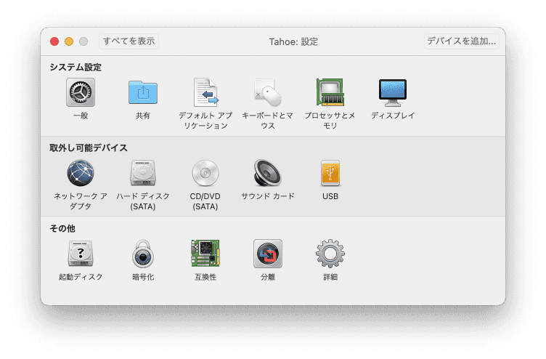The height and width of the screenshot is (359, 546).
Task: Open the USB device settings
Action: [x=330, y=173]
